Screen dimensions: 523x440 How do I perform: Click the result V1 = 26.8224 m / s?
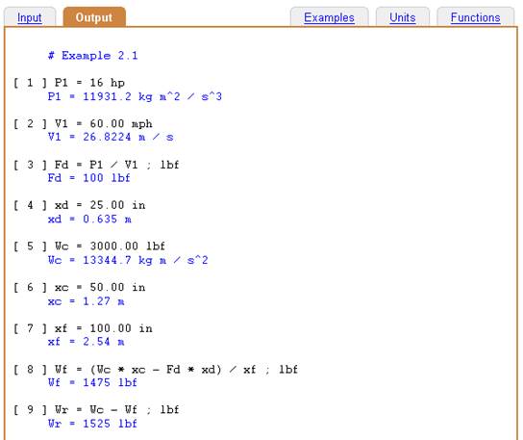[111, 137]
